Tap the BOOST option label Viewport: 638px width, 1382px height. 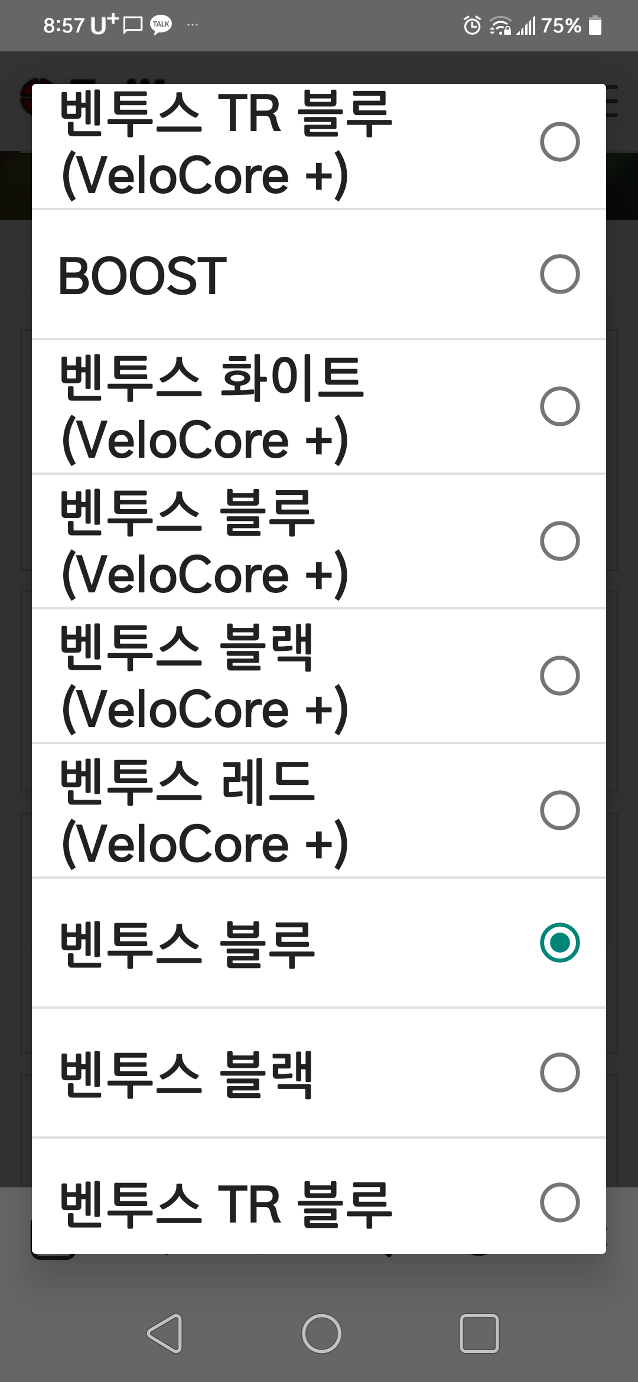(143, 275)
